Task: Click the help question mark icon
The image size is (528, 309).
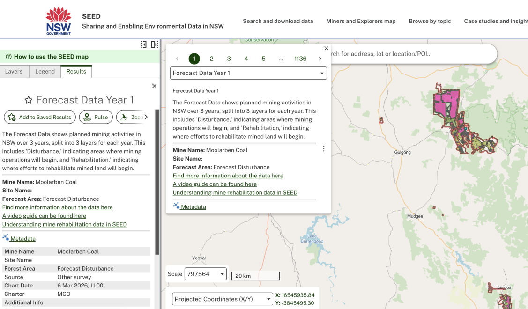Action: pos(9,57)
